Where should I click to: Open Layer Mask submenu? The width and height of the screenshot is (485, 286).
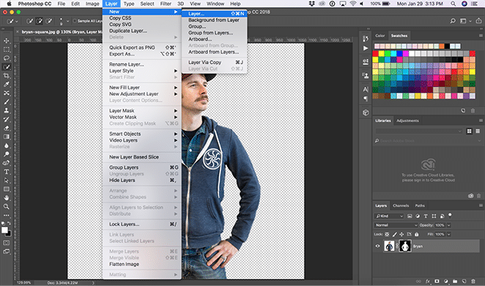coord(142,110)
